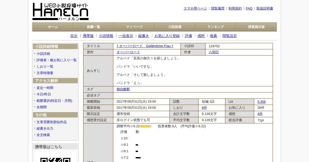
Task: Click the お気に入り count 28件
Action: coord(261,108)
